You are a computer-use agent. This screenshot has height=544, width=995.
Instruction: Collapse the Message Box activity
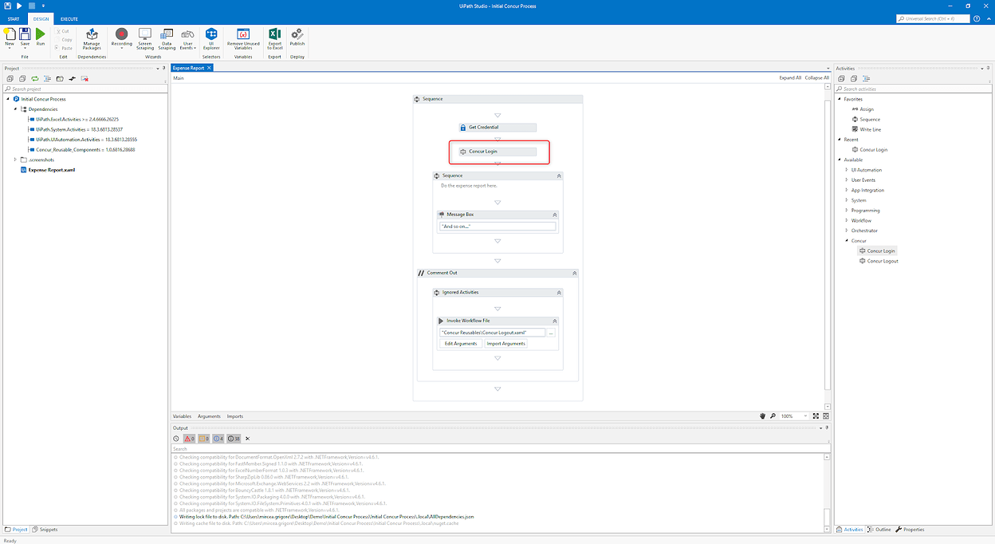click(x=556, y=214)
